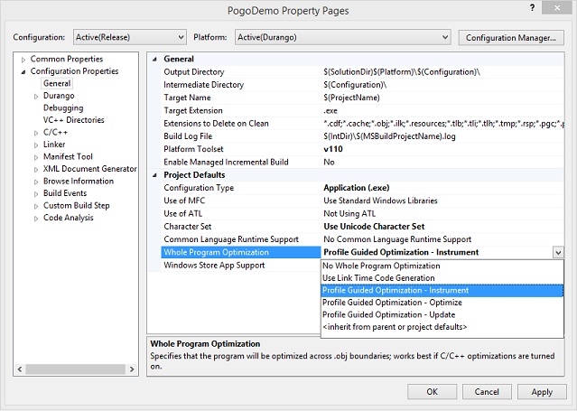Viewport: 577px width, 411px height.
Task: Expand the Common Properties tree node
Action: pyautogui.click(x=23, y=60)
